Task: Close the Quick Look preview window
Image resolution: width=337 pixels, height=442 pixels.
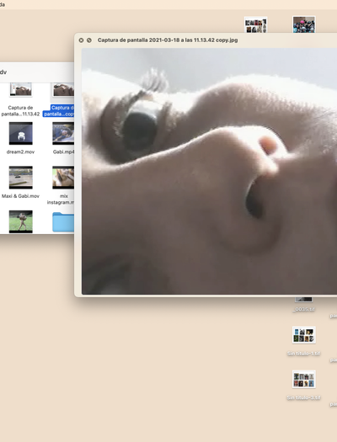Action: coord(81,40)
